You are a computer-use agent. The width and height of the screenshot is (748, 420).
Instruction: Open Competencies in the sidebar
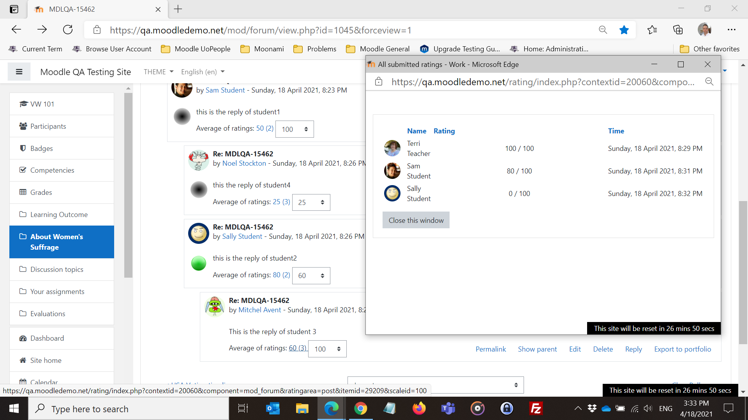pos(62,170)
